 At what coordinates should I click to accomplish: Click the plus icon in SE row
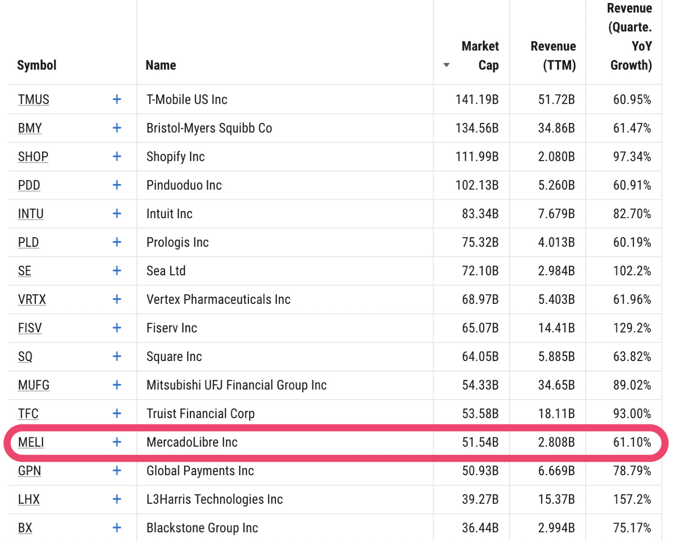coord(117,270)
